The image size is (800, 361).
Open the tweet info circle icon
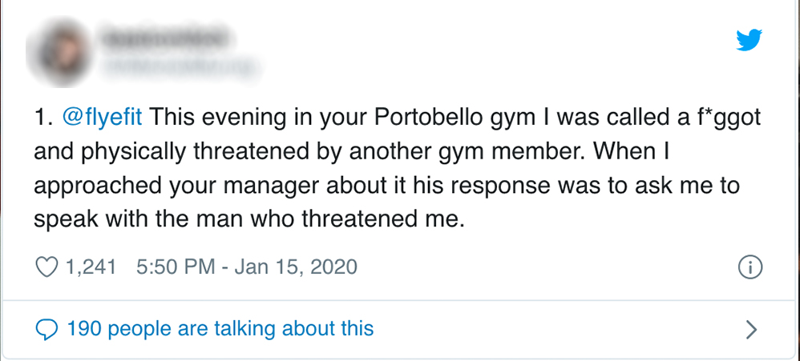pyautogui.click(x=750, y=267)
